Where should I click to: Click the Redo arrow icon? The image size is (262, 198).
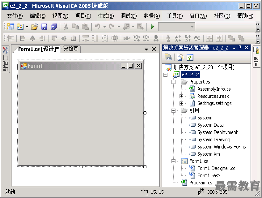click(112, 26)
